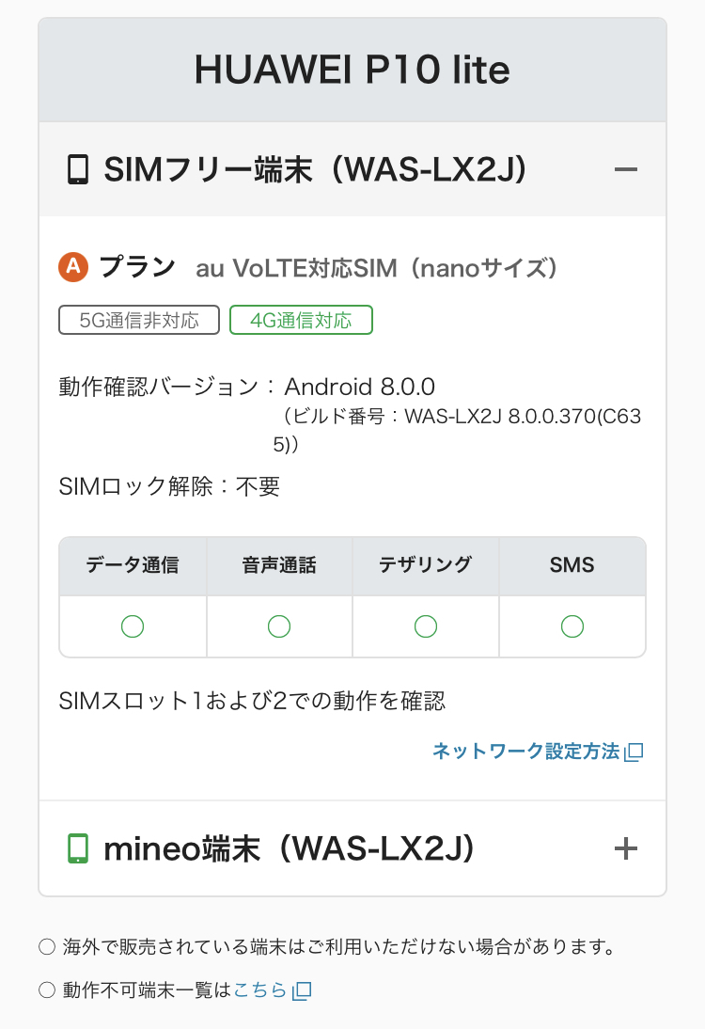The height and width of the screenshot is (1029, 705).
Task: Click the HUAWEI P10 lite title
Action: 352,71
